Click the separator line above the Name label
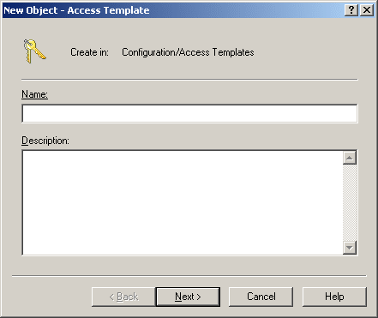Viewport: 378px width, 318px height. point(189,80)
